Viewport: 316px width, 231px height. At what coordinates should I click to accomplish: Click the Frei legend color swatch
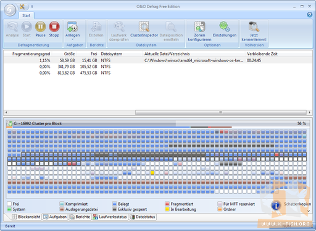tap(9, 204)
